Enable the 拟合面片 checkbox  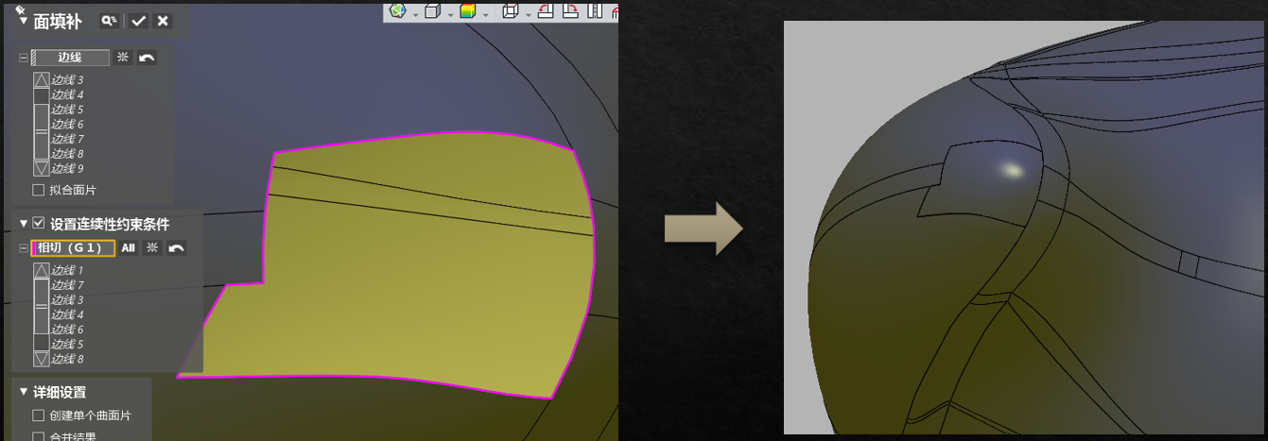(x=39, y=190)
